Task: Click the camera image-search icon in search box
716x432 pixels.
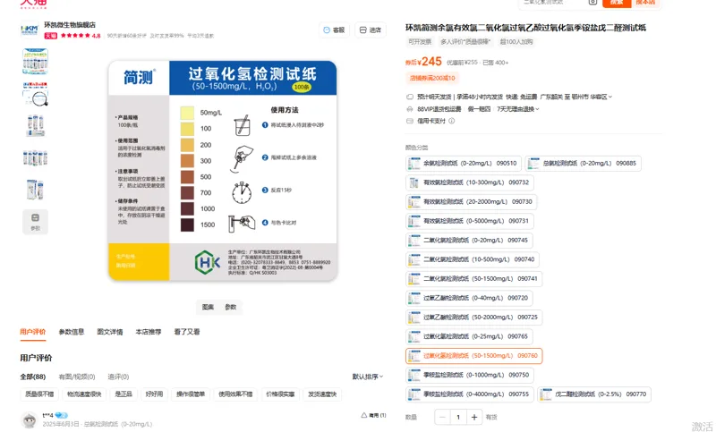Action: (x=592, y=3)
